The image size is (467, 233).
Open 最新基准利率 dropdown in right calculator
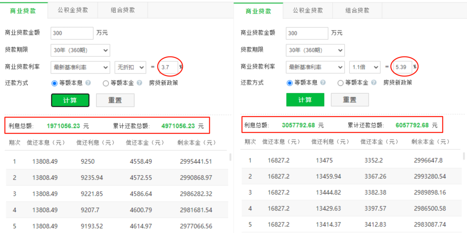315,67
